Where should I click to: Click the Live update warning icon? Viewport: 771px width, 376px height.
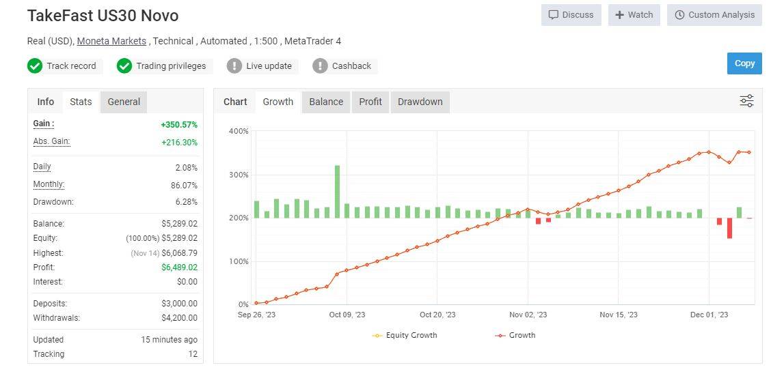coord(234,66)
